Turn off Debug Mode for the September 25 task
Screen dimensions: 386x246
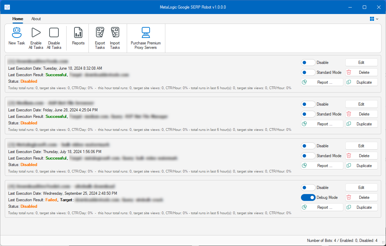308,197
